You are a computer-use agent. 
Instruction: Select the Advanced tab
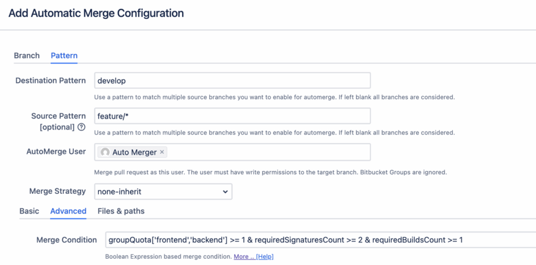coord(68,211)
